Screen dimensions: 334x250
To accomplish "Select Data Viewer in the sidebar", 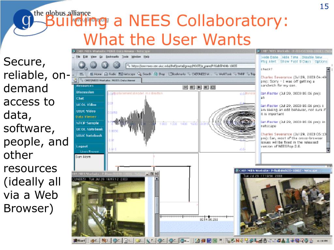I will (x=86, y=117).
